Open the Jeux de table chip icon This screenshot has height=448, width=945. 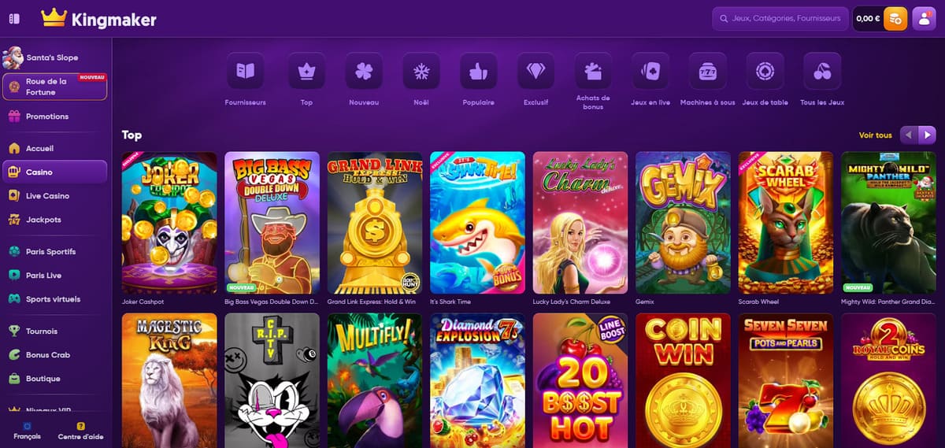[x=765, y=71]
